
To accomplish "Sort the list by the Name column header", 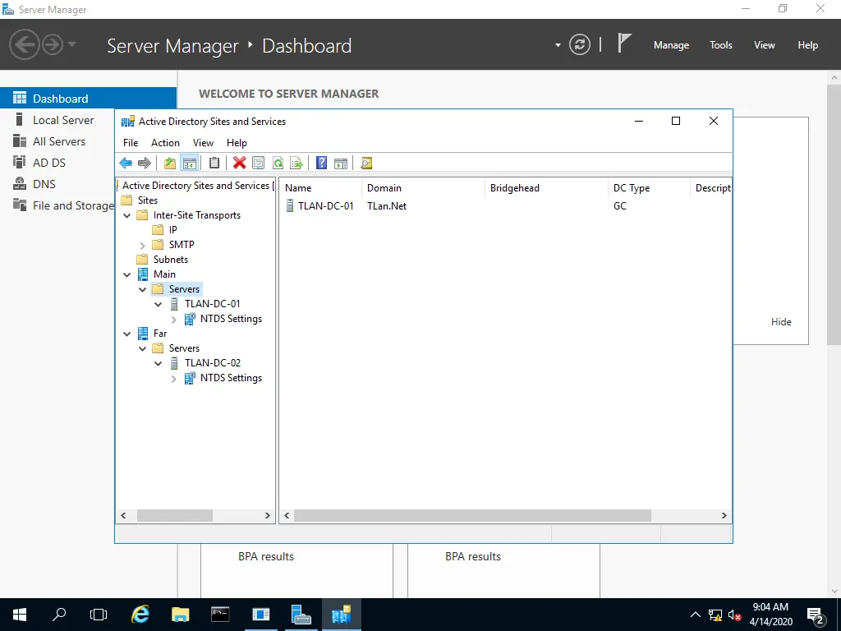I will tap(320, 188).
